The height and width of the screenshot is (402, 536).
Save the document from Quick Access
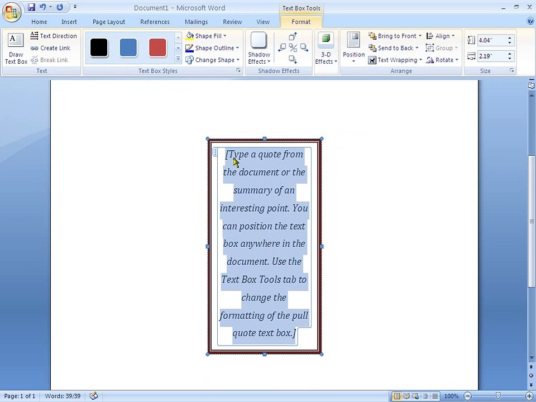pyautogui.click(x=31, y=7)
